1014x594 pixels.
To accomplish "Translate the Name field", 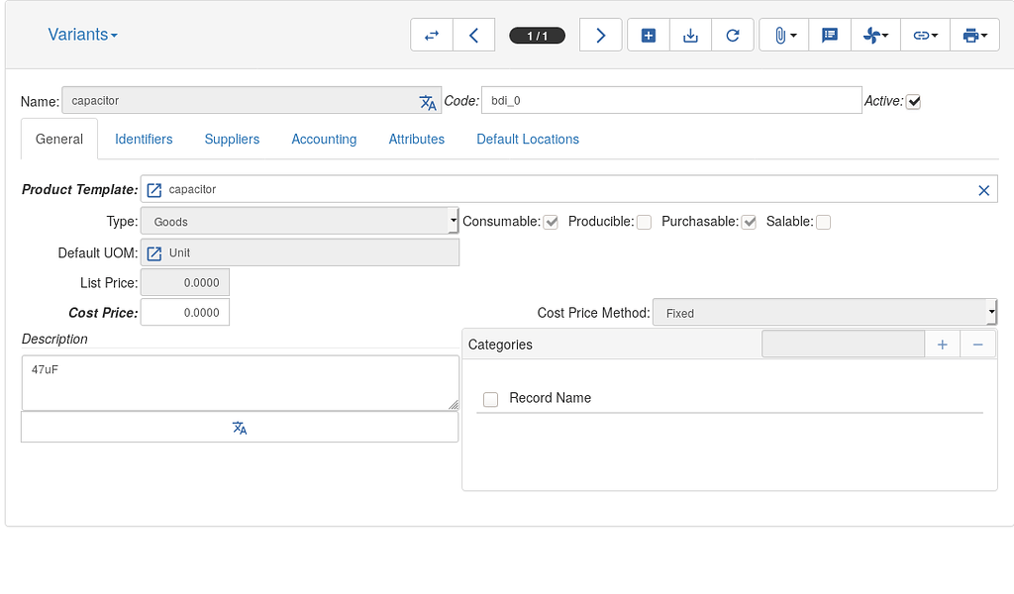I will [x=428, y=102].
